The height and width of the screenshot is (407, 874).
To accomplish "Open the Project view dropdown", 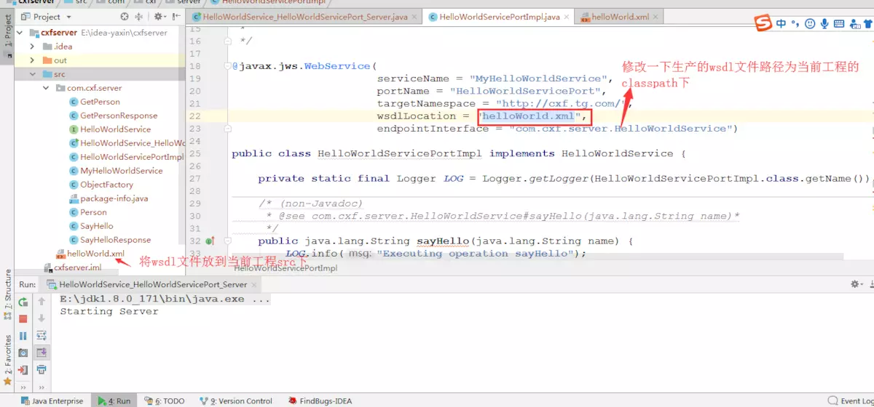I will pyautogui.click(x=69, y=16).
